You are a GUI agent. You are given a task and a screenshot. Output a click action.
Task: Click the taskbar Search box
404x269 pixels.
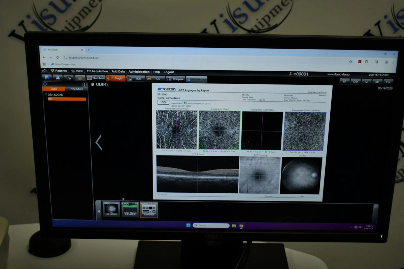(x=211, y=226)
